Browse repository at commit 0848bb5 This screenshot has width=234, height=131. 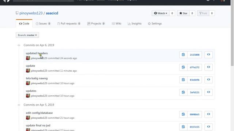(x=208, y=114)
